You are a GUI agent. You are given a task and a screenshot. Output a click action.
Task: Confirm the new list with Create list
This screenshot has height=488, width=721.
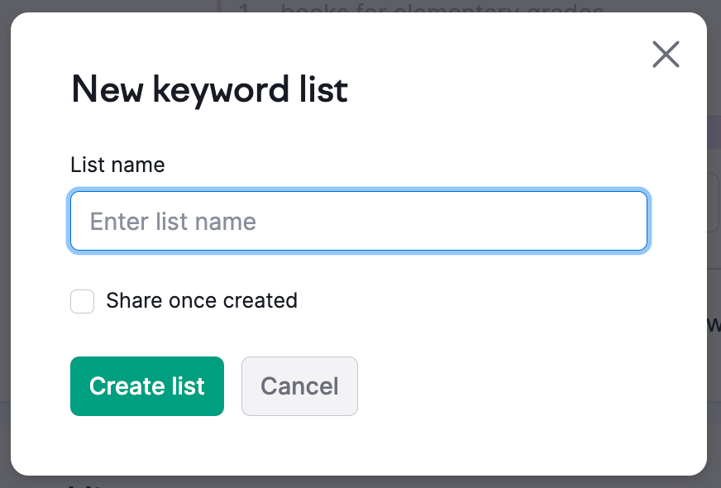147,386
